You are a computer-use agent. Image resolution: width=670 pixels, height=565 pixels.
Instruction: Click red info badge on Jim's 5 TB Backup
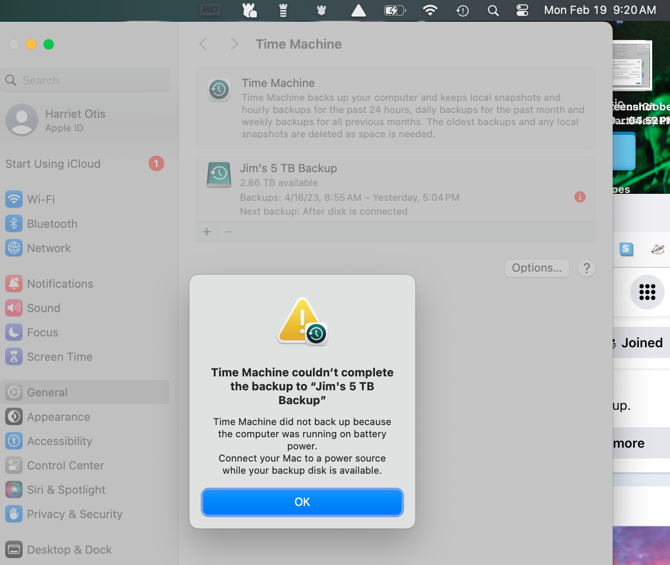click(580, 197)
